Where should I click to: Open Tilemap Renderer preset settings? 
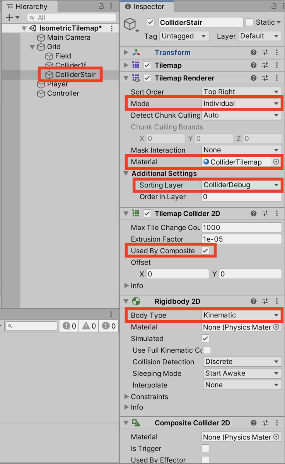pyautogui.click(x=265, y=78)
